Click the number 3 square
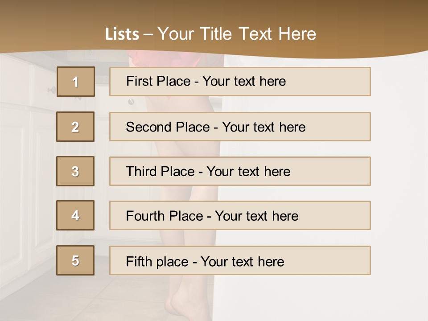The width and height of the screenshot is (428, 321). click(75, 171)
